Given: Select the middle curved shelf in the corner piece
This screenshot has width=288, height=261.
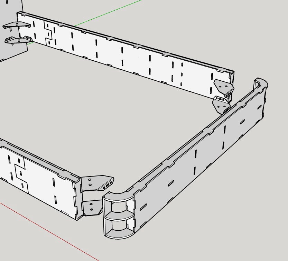Looking at the screenshot, I should pos(119,216).
